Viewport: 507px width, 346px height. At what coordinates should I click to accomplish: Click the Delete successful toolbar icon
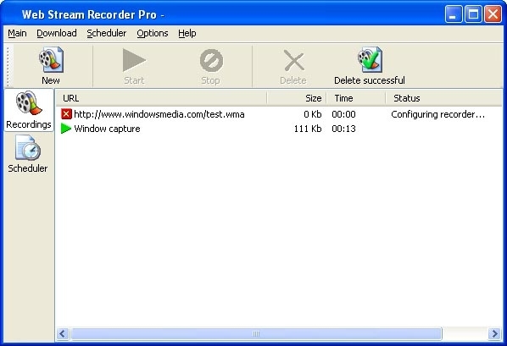point(370,60)
